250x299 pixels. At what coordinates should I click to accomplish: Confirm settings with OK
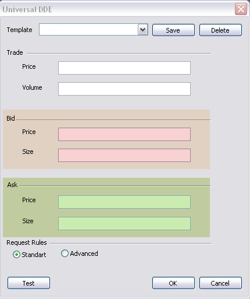pyautogui.click(x=173, y=283)
